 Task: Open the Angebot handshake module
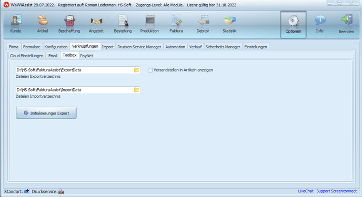pyautogui.click(x=96, y=24)
